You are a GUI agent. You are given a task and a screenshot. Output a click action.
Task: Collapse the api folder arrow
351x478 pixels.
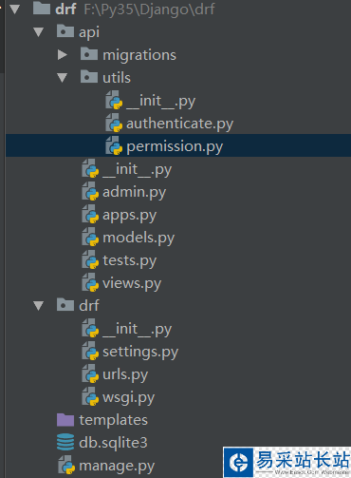(x=38, y=32)
